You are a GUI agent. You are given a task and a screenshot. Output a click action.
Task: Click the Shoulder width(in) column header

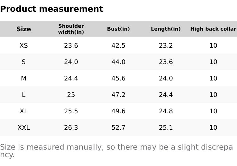click(71, 29)
